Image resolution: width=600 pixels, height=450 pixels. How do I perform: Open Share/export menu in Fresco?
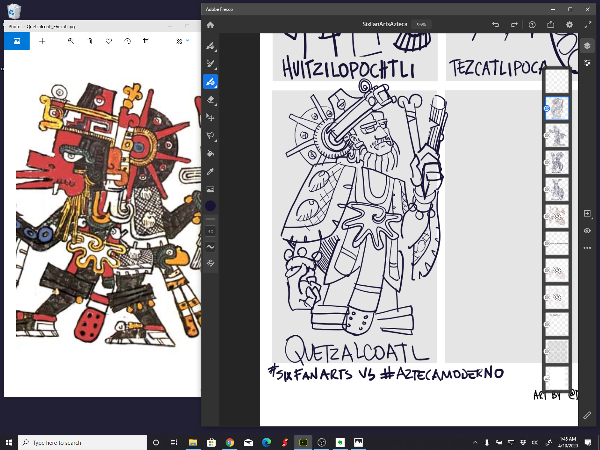[550, 25]
